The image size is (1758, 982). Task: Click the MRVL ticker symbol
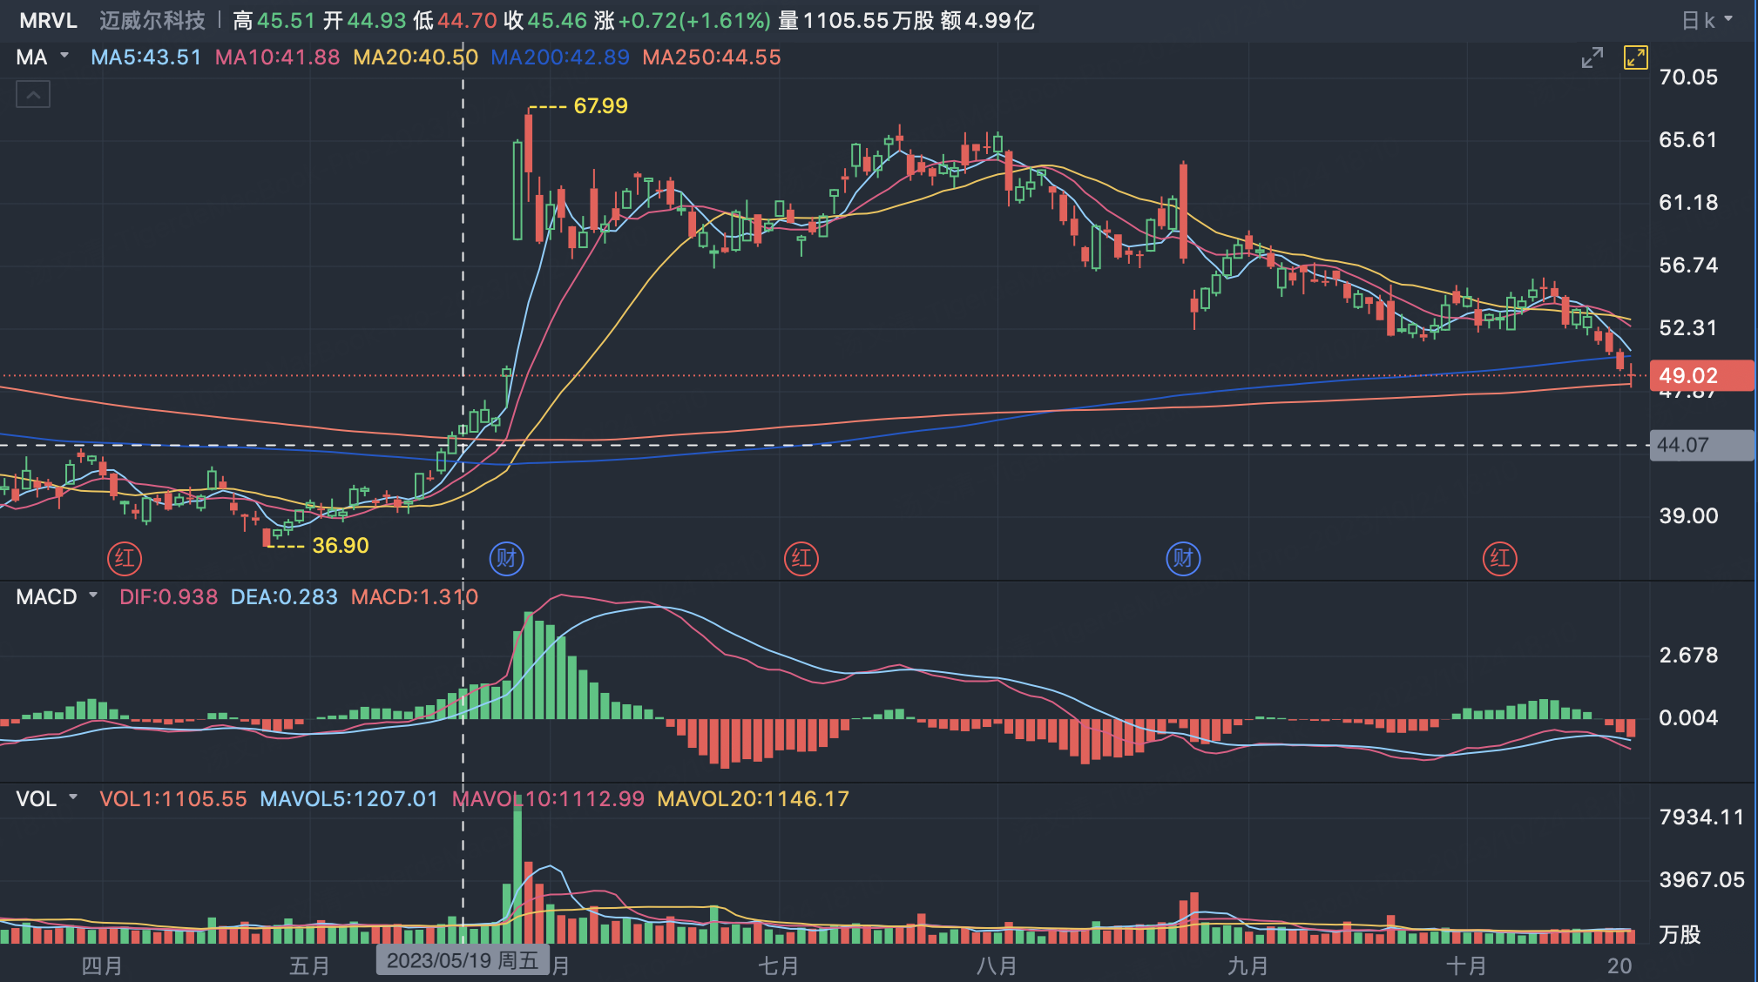point(49,20)
